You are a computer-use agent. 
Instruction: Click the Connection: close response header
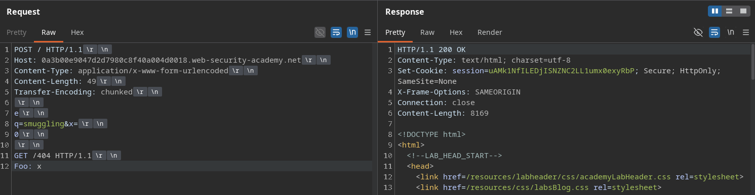point(436,103)
